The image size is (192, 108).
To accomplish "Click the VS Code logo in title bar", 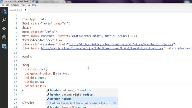I will coord(1,1).
